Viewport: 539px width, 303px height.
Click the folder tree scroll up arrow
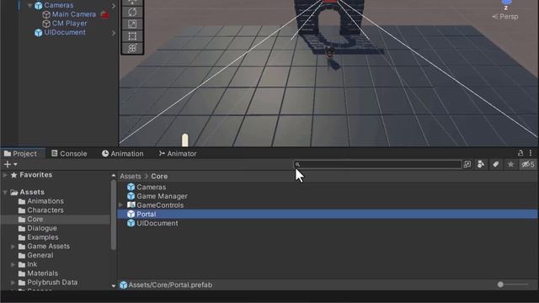(x=114, y=176)
